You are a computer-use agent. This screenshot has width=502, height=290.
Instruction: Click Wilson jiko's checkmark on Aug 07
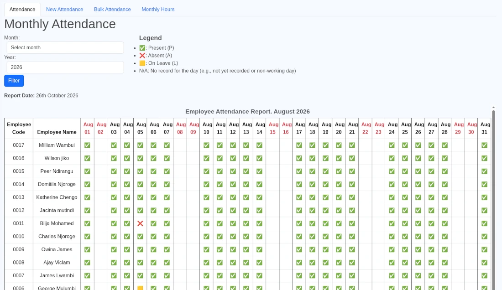coord(167,158)
